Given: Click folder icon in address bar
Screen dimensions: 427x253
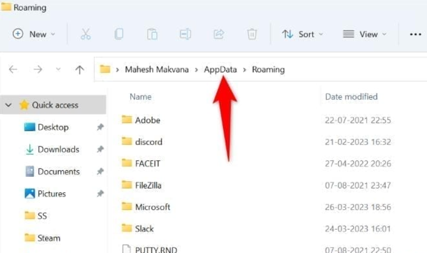Looking at the screenshot, I should (105, 69).
